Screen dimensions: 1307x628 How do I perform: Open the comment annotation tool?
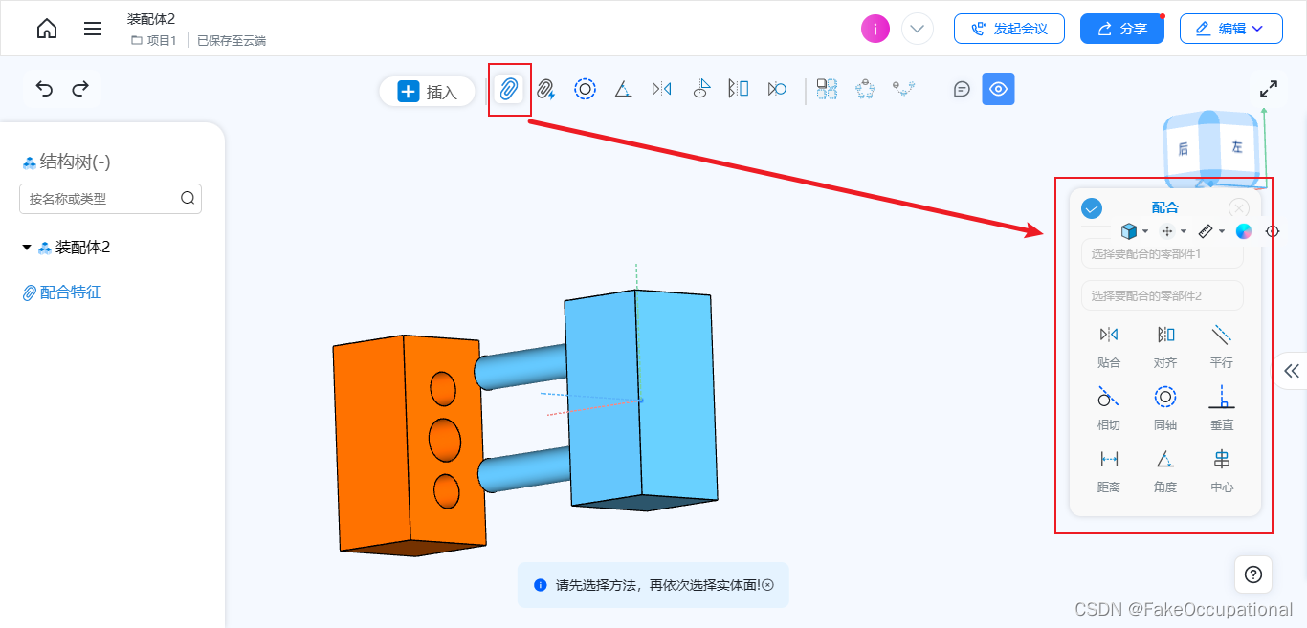(x=963, y=89)
